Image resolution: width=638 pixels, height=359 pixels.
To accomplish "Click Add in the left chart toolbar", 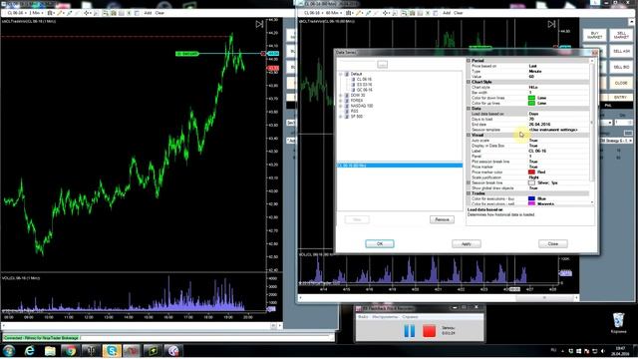I will click(x=148, y=13).
